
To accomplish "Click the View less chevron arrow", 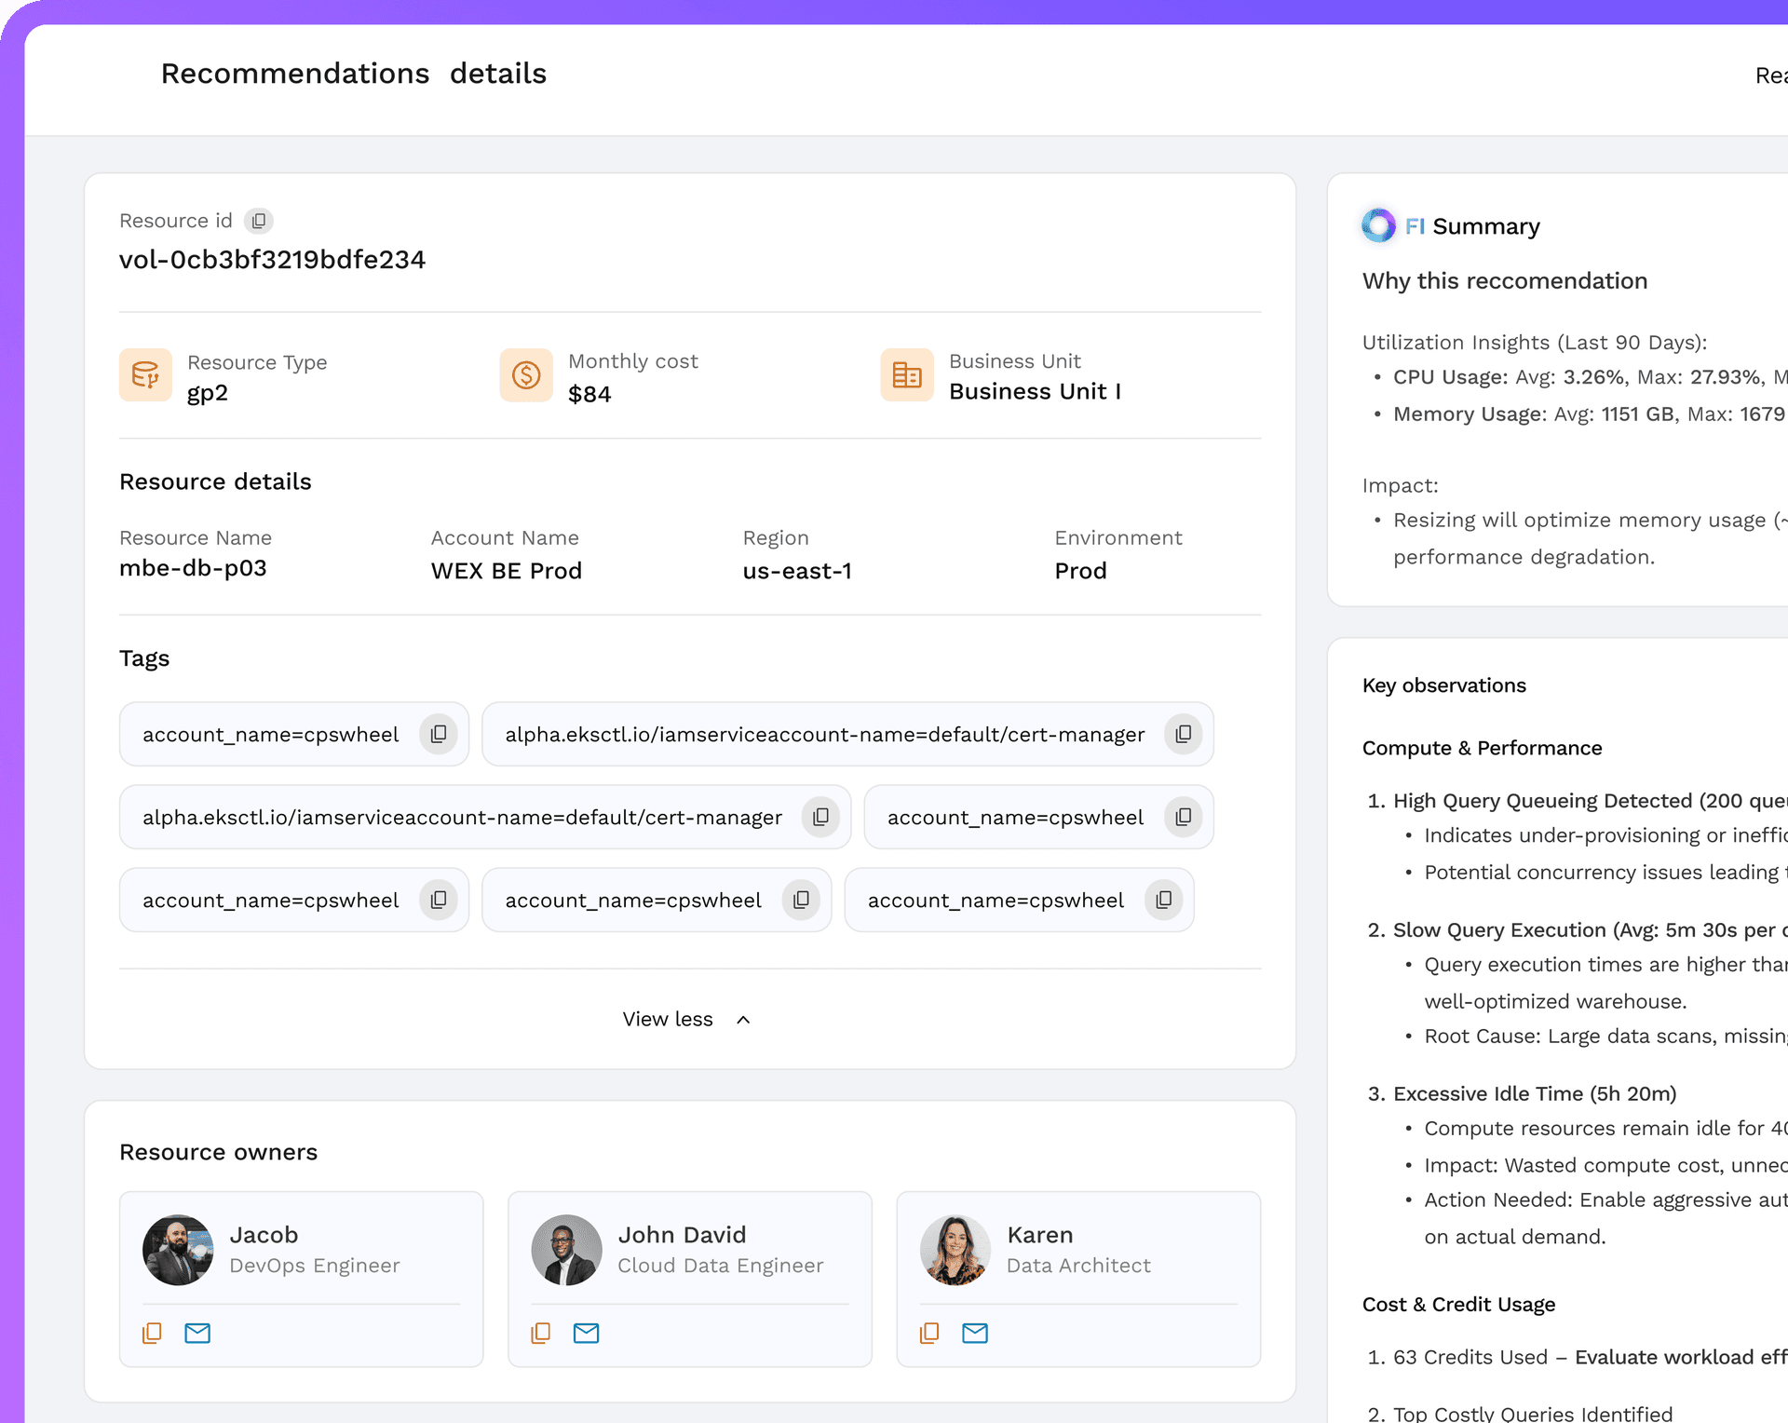I will coord(742,1019).
